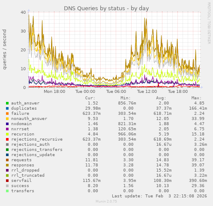Click the 'Tue 12:00' x-axis tick label
The width and height of the screenshot is (213, 206).
147,92
